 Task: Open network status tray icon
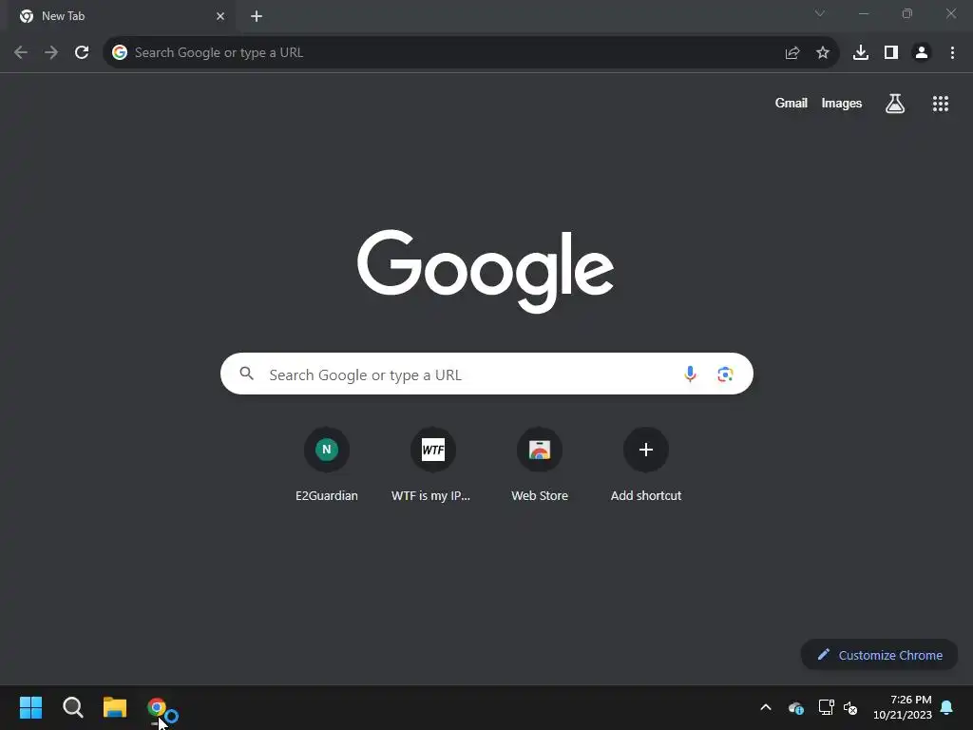pos(826,707)
